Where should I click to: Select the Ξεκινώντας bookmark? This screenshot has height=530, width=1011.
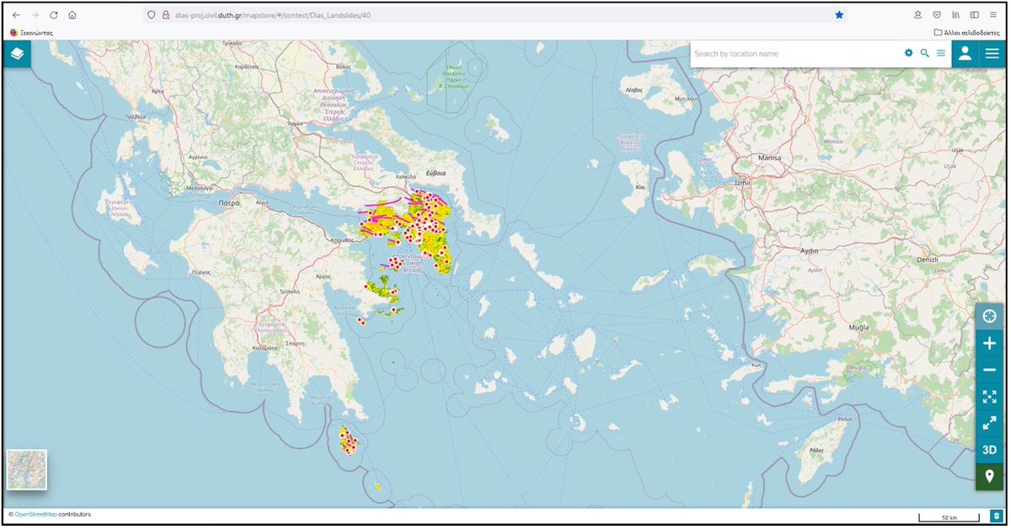click(35, 31)
